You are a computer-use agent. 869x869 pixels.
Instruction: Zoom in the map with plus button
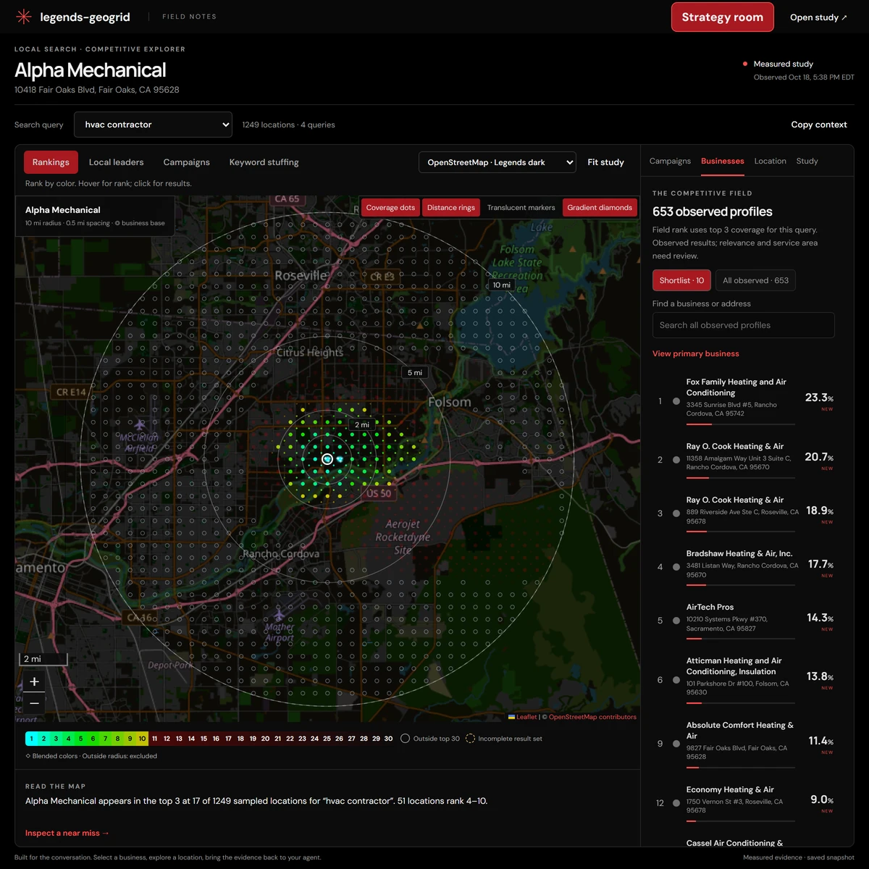click(34, 681)
